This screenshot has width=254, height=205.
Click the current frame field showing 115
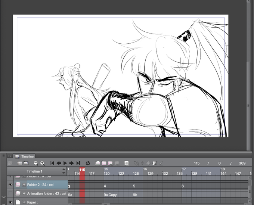coord(197,163)
